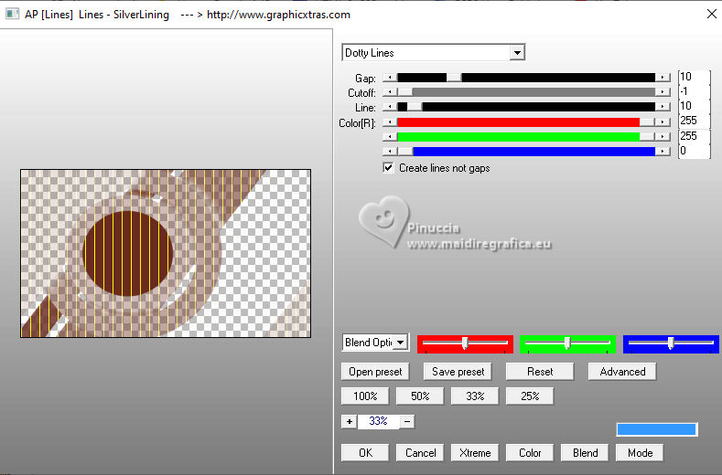
Task: Click the green color slider left arrow
Action: 390,137
